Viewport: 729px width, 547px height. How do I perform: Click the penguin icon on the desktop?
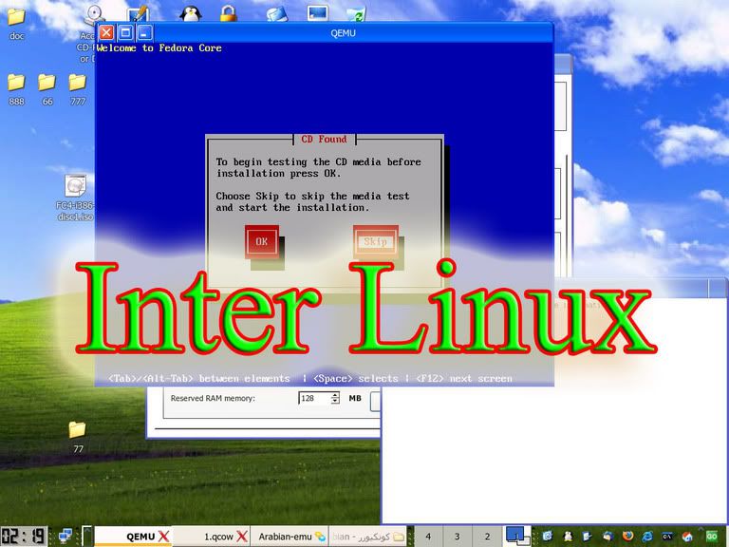pyautogui.click(x=190, y=14)
